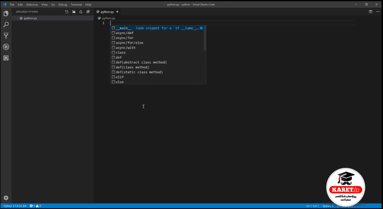
Task: Open the Search view in activity bar
Action: point(6,25)
